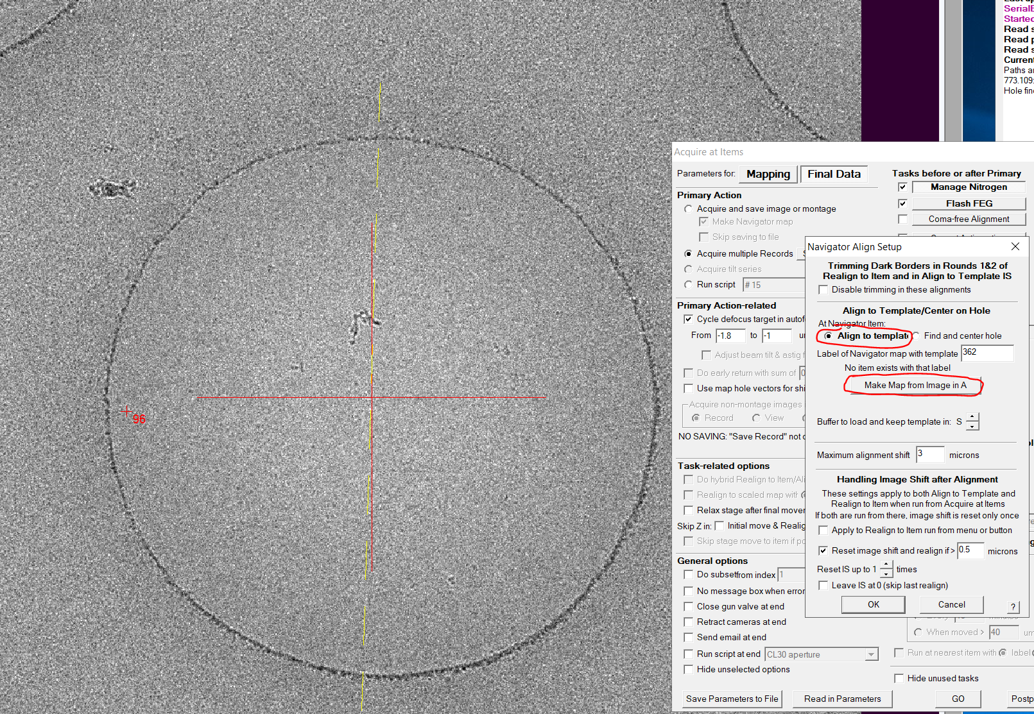The image size is (1034, 714).
Task: Switch parameters to Mapping
Action: (768, 174)
